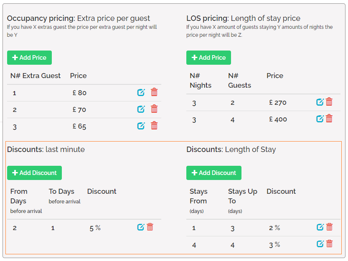The width and height of the screenshot is (348, 261).
Task: Delete the £ 80 extra guest price
Action: pos(154,92)
